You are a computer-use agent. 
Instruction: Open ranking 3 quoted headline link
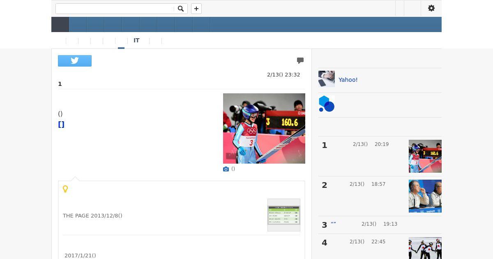333,224
